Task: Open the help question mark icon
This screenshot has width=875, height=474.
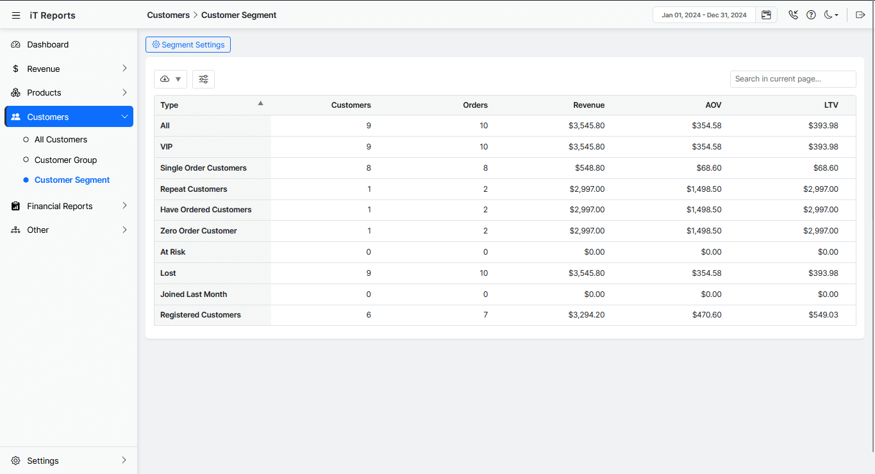Action: pos(811,15)
